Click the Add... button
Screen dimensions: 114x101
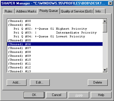pos(17,82)
